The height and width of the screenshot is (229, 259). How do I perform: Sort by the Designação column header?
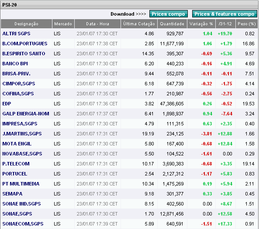point(27,24)
